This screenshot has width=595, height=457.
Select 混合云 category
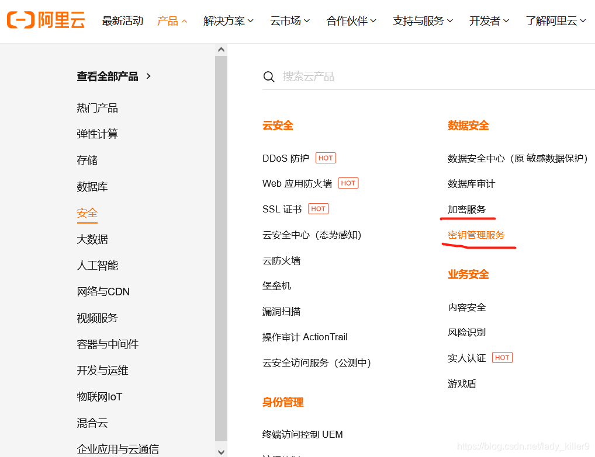[92, 423]
